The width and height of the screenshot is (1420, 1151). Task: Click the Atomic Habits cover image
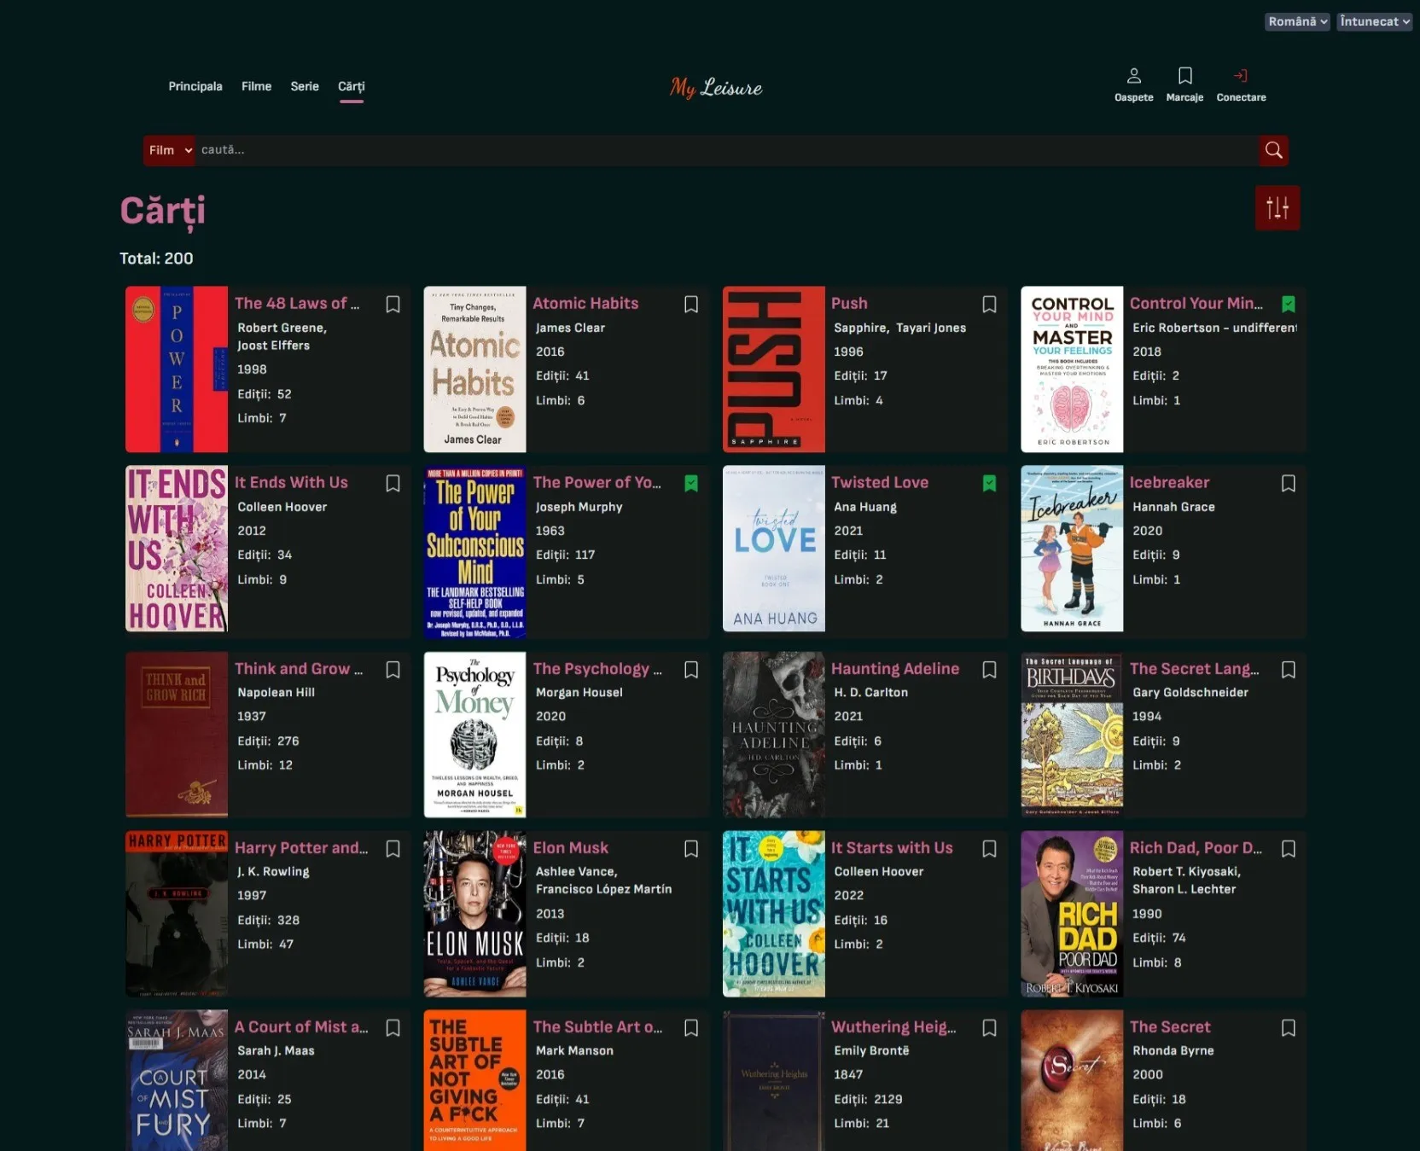[x=474, y=369]
